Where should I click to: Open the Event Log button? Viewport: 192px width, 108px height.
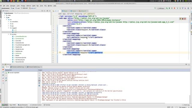click(186, 105)
